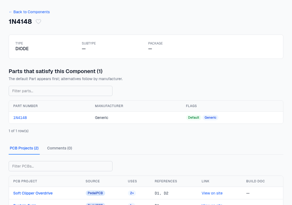Click the blue Generic flag badge
Screen dimensions: 292x205
[210, 118]
